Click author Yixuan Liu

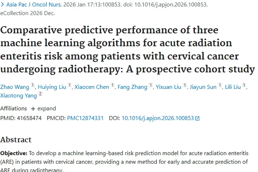[x=168, y=87]
